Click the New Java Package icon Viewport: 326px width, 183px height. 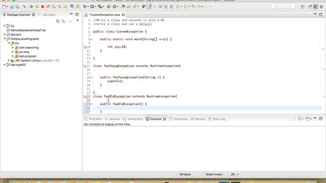(x=108, y=7)
